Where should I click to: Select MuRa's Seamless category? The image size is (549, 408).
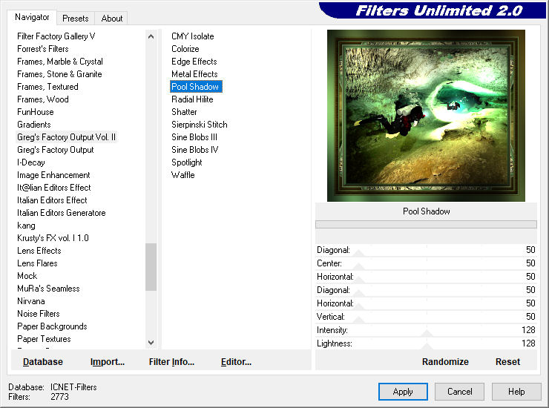click(48, 289)
